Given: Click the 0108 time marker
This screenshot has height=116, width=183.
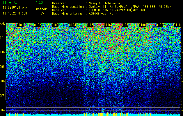Looking at the screenshot, I should coord(142,25).
